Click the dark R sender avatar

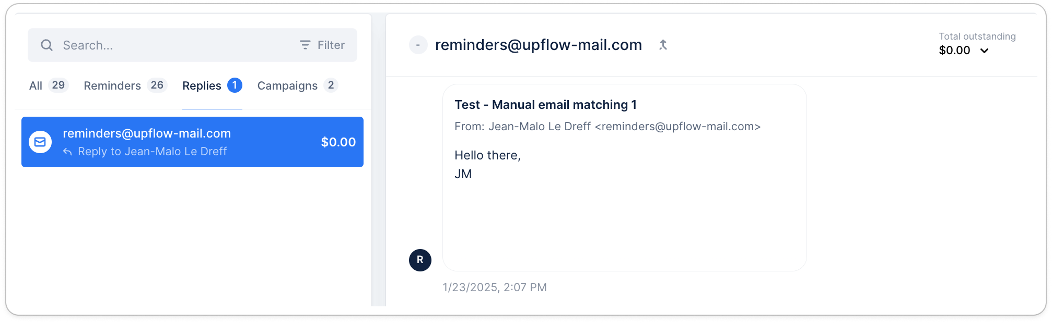click(x=420, y=260)
